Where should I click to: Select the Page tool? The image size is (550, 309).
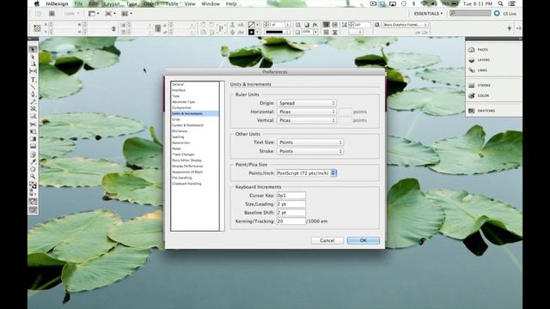(33, 64)
